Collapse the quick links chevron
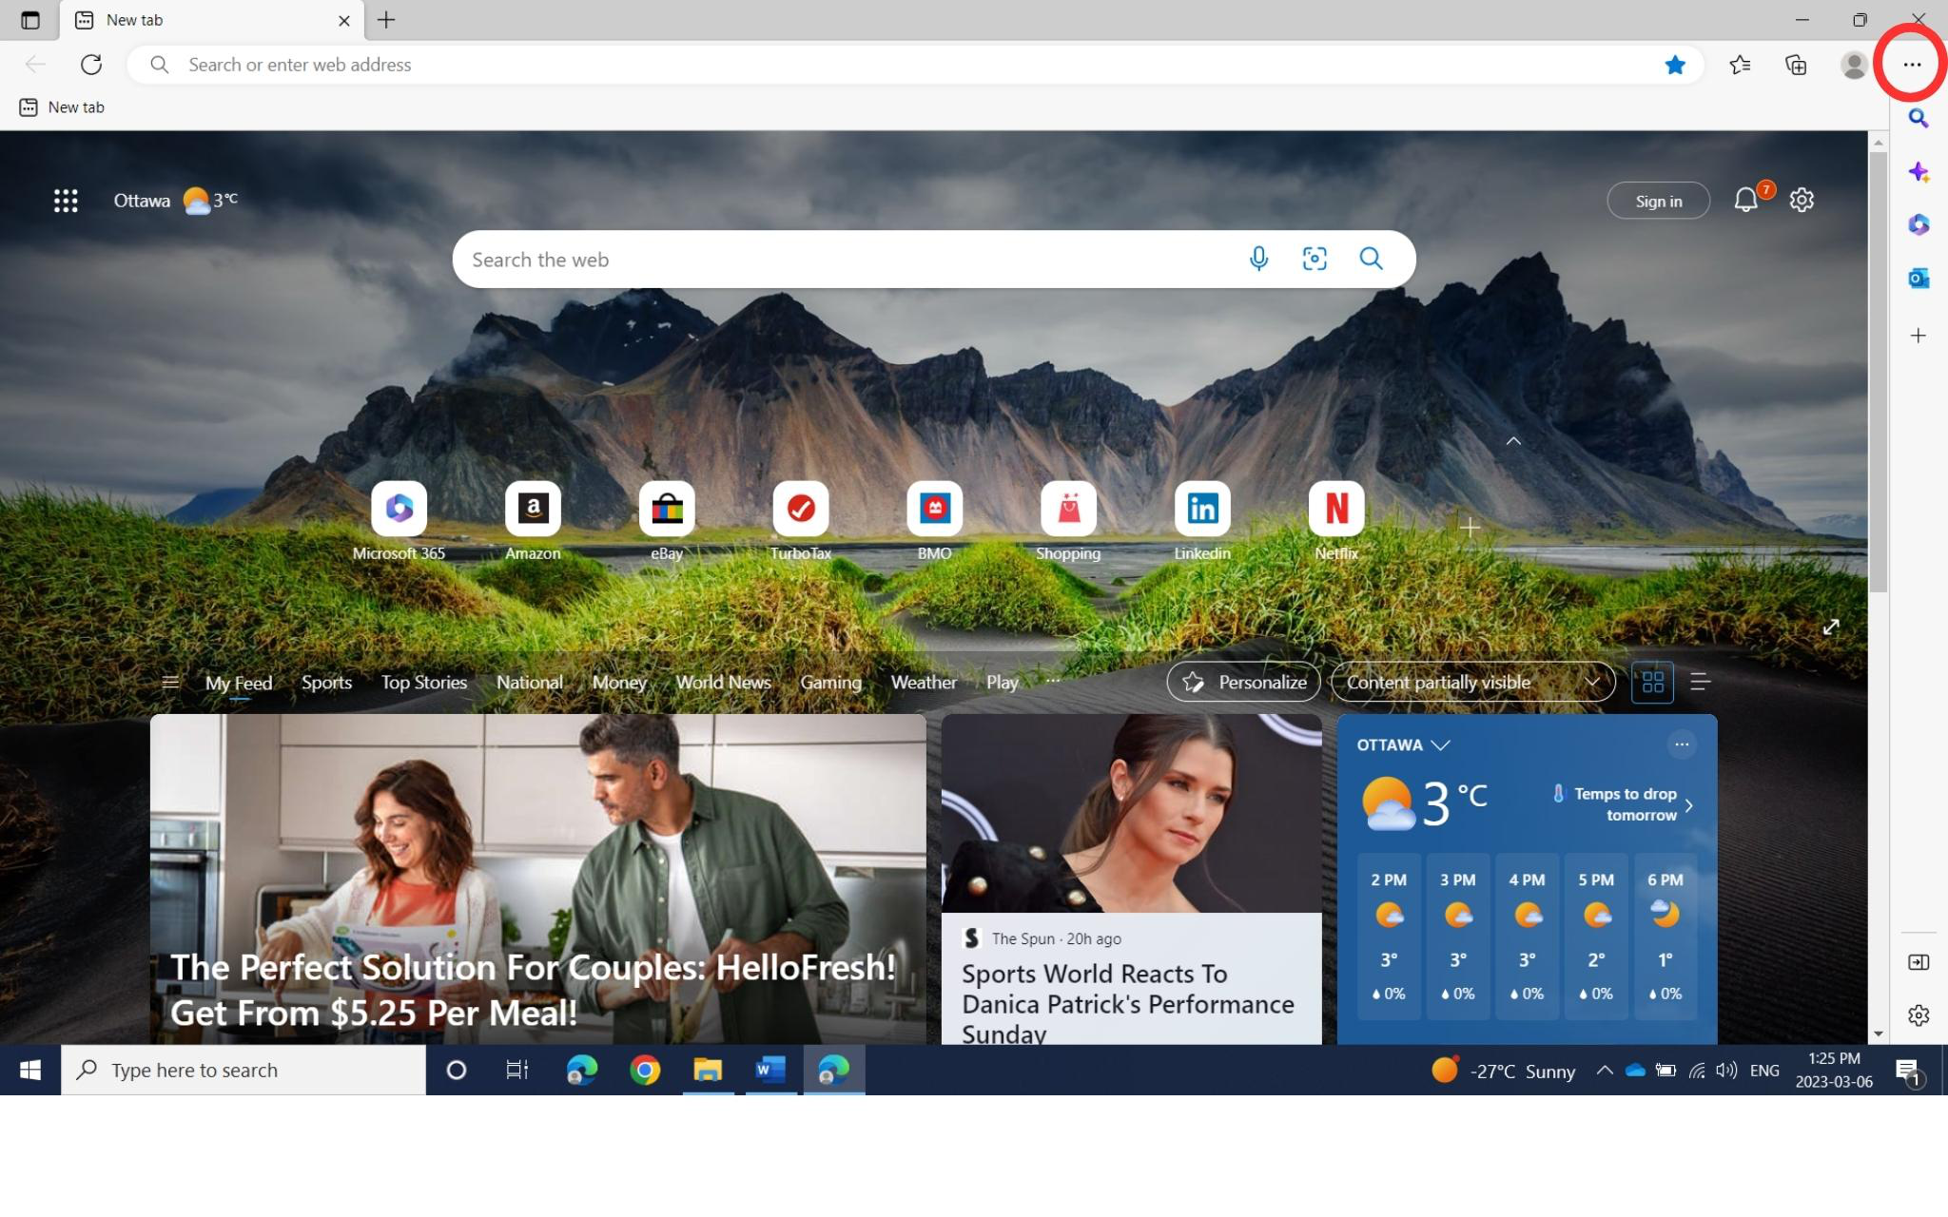The height and width of the screenshot is (1217, 1948). [x=1513, y=441]
